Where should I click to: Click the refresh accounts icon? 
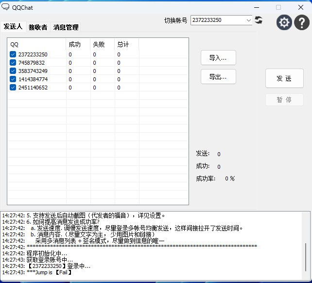click(259, 20)
